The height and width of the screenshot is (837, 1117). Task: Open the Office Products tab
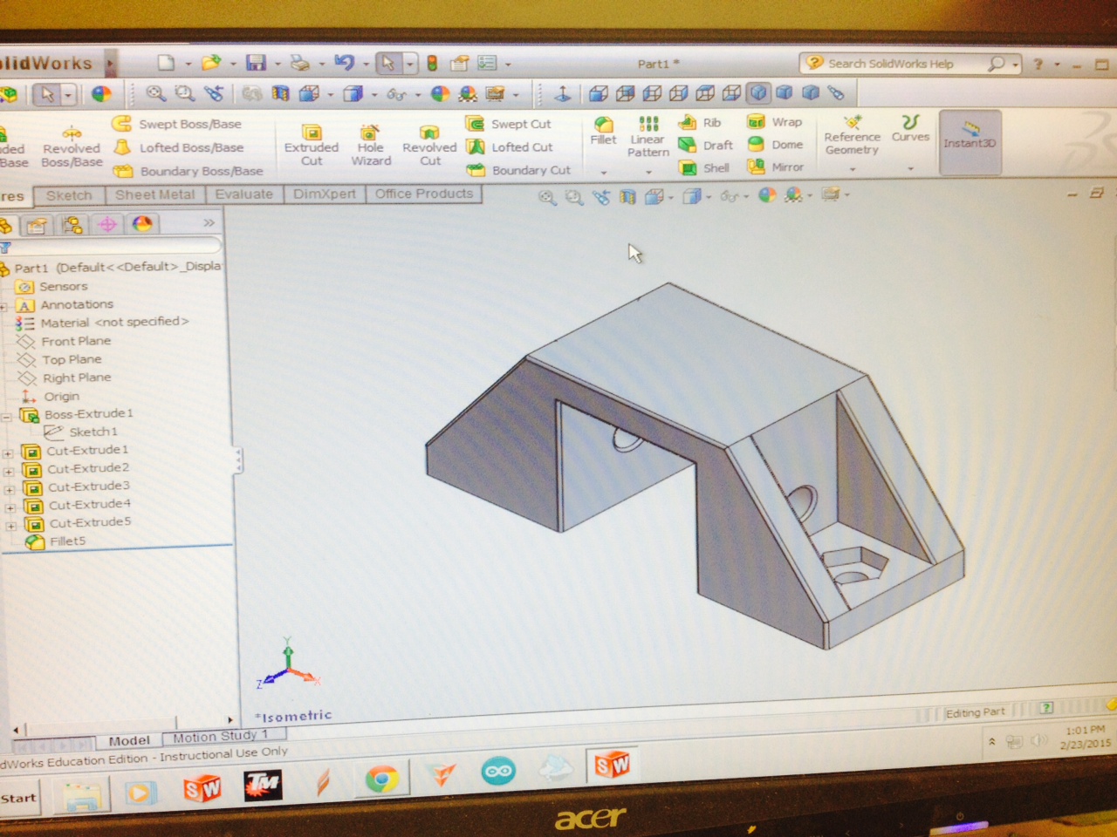coord(424,194)
